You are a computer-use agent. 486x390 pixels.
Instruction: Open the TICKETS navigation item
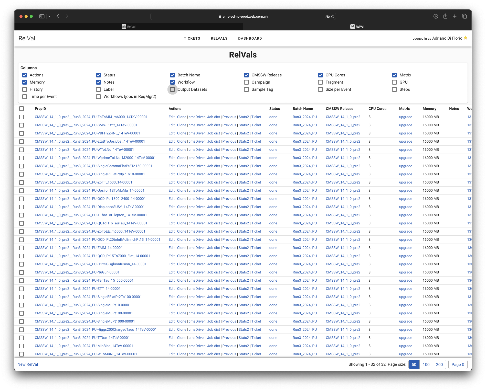point(192,38)
